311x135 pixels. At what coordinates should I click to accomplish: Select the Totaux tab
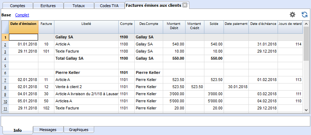click(79, 6)
